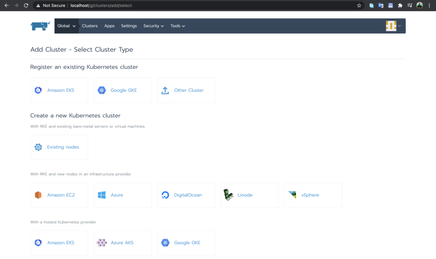Select the Other Cluster option

[186, 90]
